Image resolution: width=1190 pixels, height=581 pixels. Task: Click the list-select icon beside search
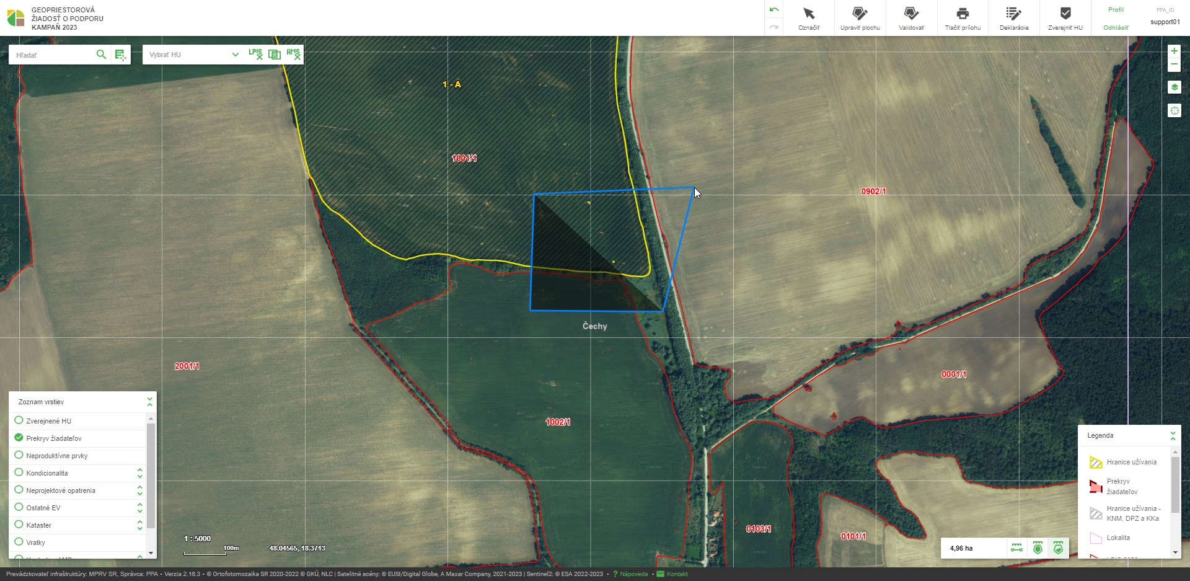121,55
